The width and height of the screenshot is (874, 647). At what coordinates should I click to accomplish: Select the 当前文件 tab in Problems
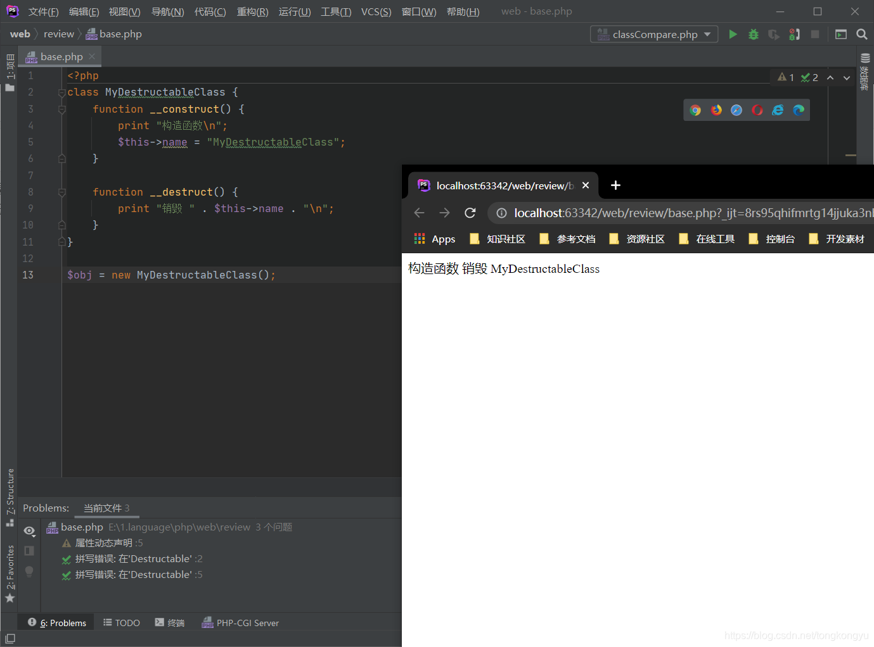(106, 508)
